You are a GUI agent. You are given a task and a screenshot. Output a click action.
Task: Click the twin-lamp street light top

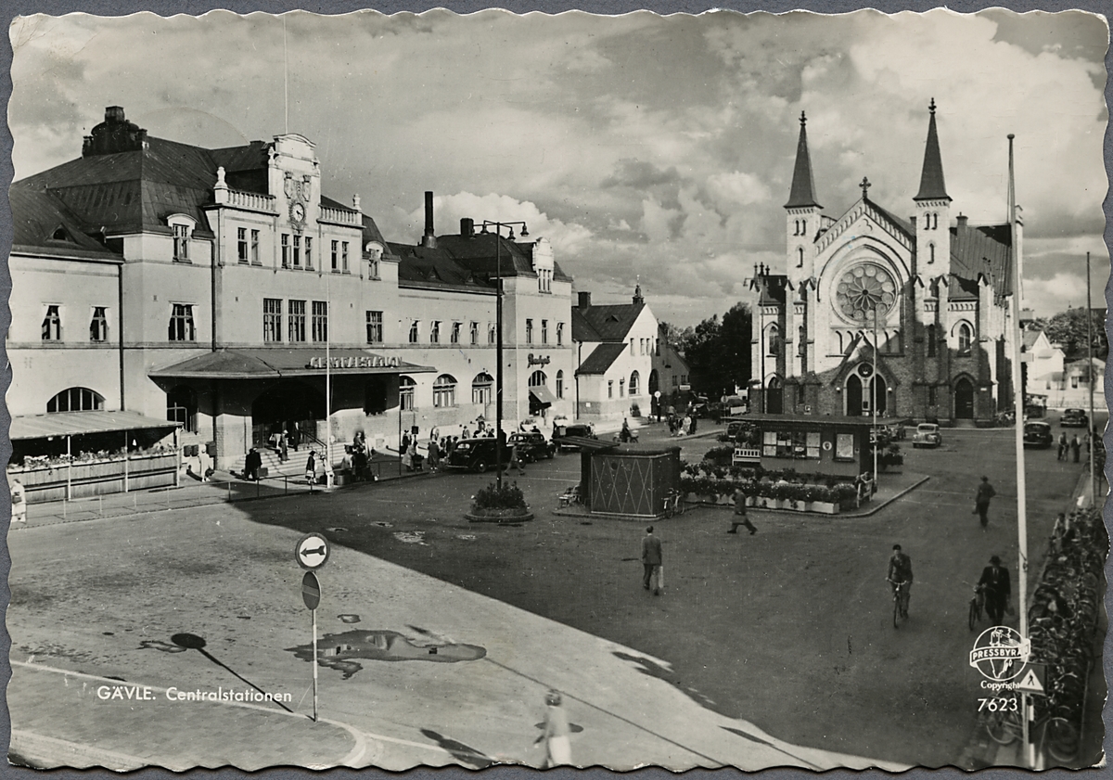499,228
